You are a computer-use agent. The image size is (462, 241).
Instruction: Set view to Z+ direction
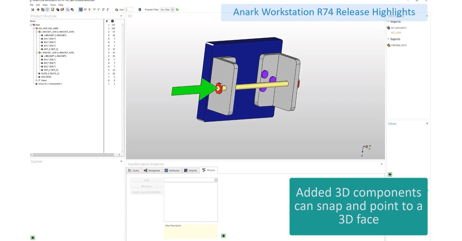coord(103,9)
